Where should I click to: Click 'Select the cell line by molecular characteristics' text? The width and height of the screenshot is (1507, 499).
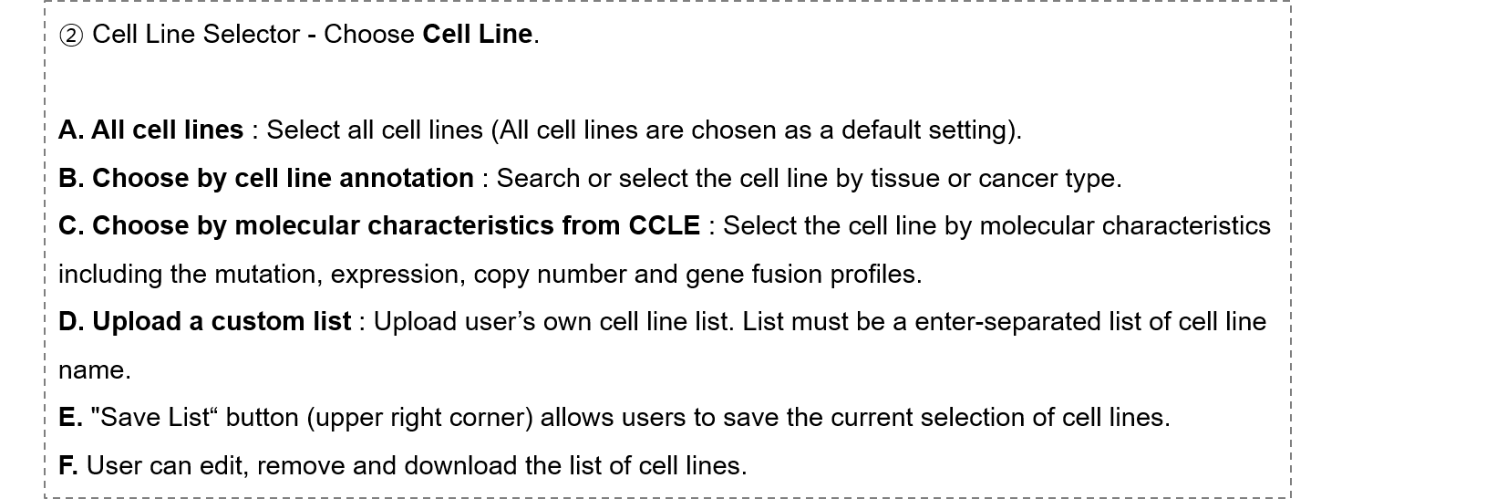996,226
